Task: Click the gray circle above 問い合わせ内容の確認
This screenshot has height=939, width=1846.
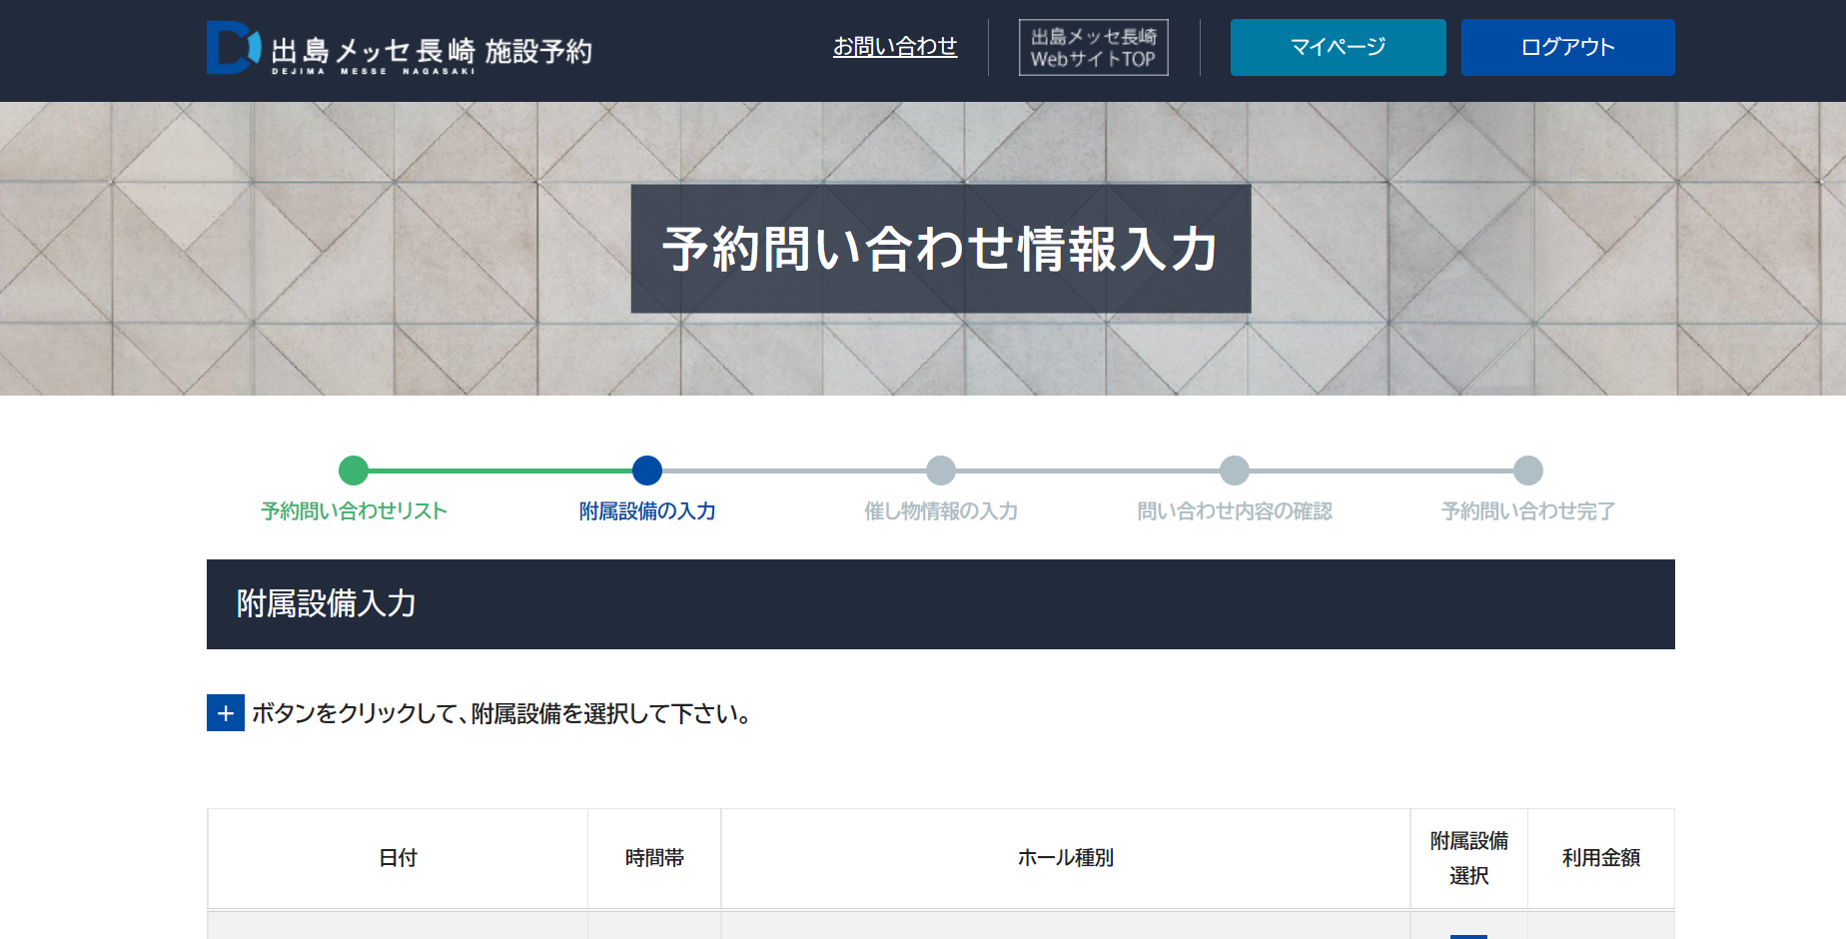Action: (1235, 470)
